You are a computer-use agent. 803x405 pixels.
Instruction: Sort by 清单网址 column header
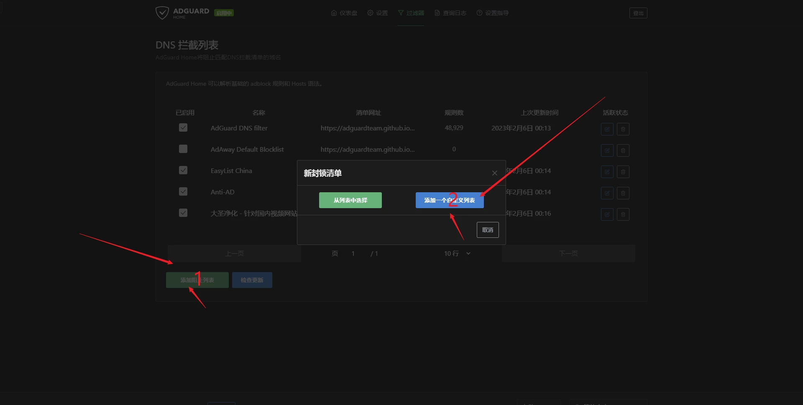368,112
